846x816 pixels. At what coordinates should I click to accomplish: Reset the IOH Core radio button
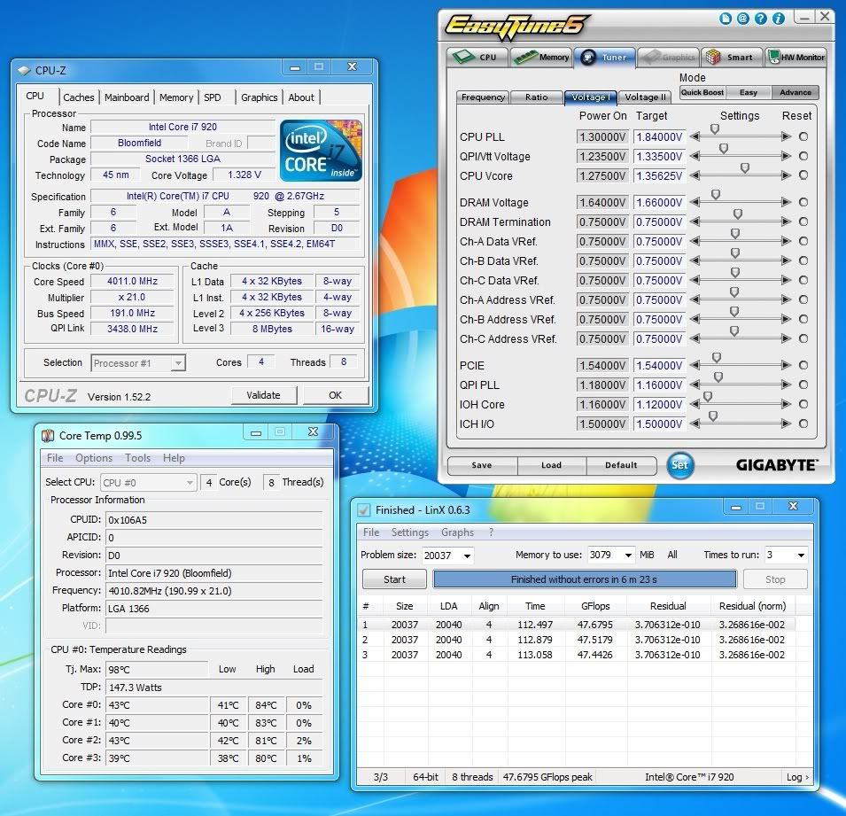click(803, 404)
